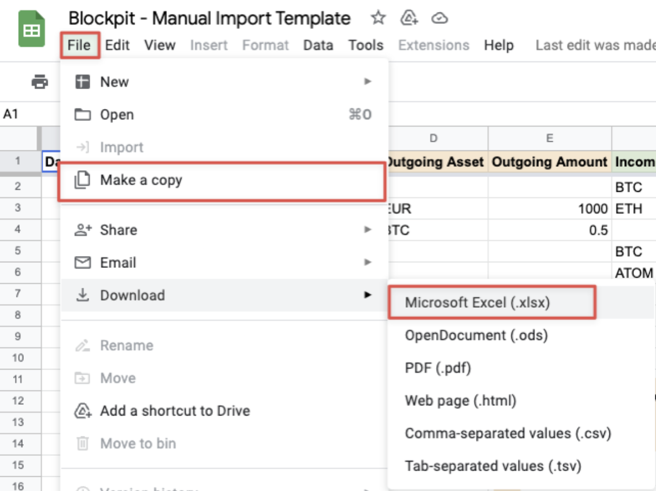The width and height of the screenshot is (656, 491).
Task: Select the Share menu entry
Action: [x=224, y=230]
